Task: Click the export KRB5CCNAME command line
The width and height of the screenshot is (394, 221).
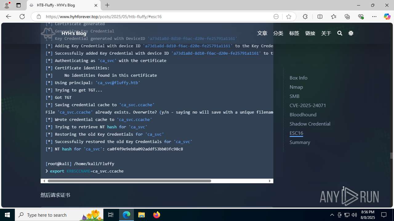Action: (x=85, y=171)
